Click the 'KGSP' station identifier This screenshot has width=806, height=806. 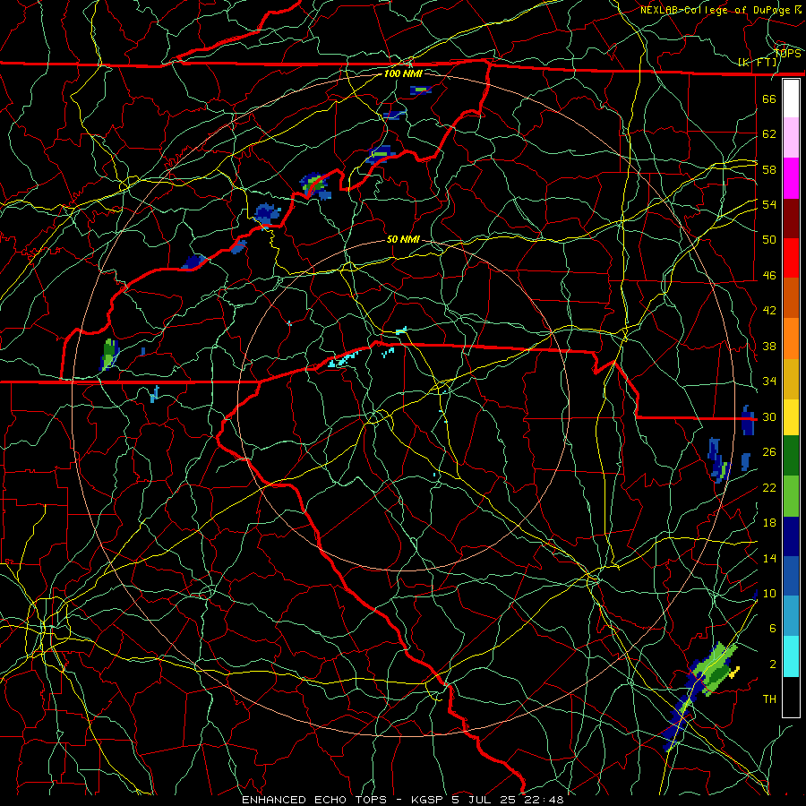click(x=427, y=800)
